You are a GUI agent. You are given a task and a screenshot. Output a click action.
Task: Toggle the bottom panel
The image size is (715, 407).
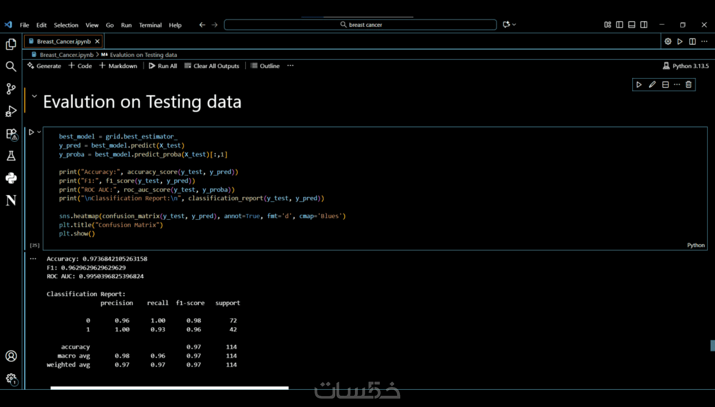point(632,25)
